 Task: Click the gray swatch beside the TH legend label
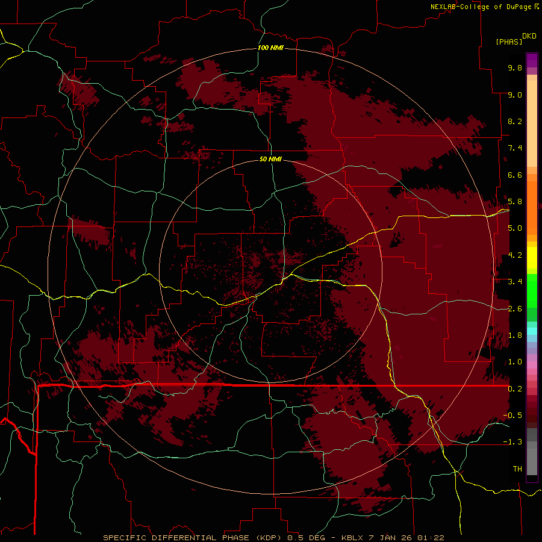532,461
